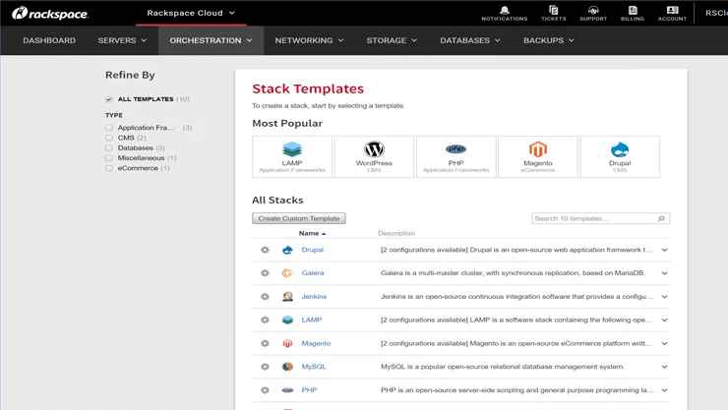Viewport: 728px width, 410px height.
Task: Click the gear icon in Jenkins row
Action: [x=265, y=296]
